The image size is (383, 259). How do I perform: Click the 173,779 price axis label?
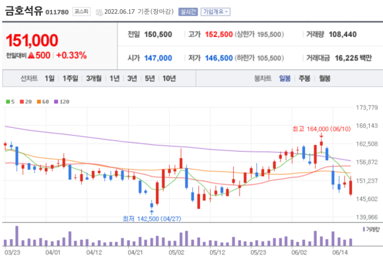(x=367, y=107)
